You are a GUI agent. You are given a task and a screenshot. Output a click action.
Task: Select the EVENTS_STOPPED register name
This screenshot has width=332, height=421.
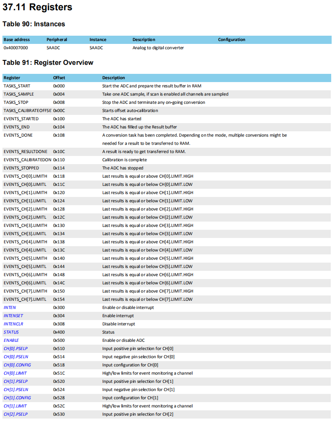(x=21, y=168)
